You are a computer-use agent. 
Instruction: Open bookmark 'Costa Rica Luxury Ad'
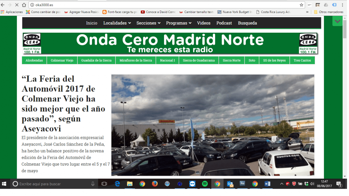(x=273, y=12)
